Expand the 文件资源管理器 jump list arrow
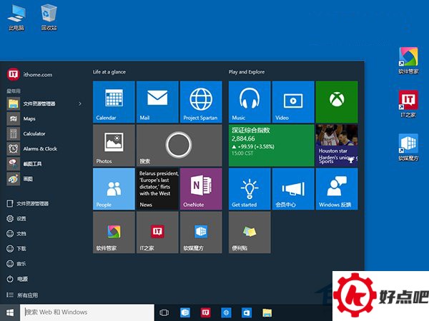This screenshot has width=429, height=321. click(x=80, y=103)
